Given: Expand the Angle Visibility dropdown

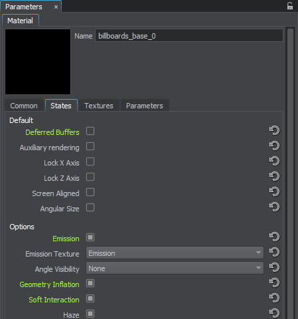Looking at the screenshot, I should click(x=175, y=268).
